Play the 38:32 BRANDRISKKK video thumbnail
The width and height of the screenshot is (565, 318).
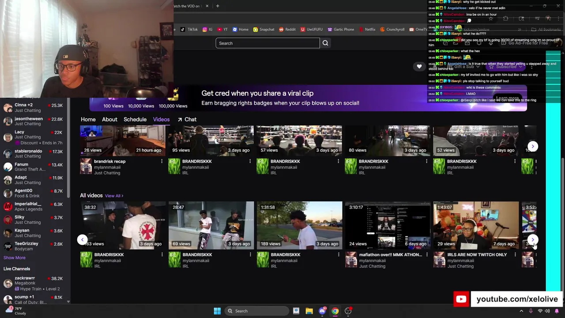point(123,225)
